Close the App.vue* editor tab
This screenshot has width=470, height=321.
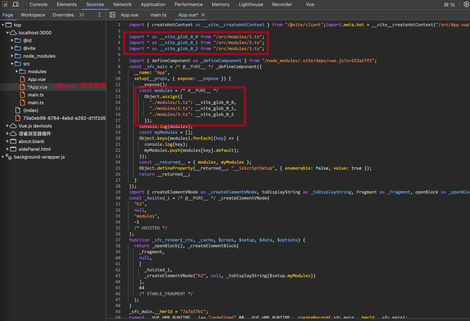(x=203, y=15)
